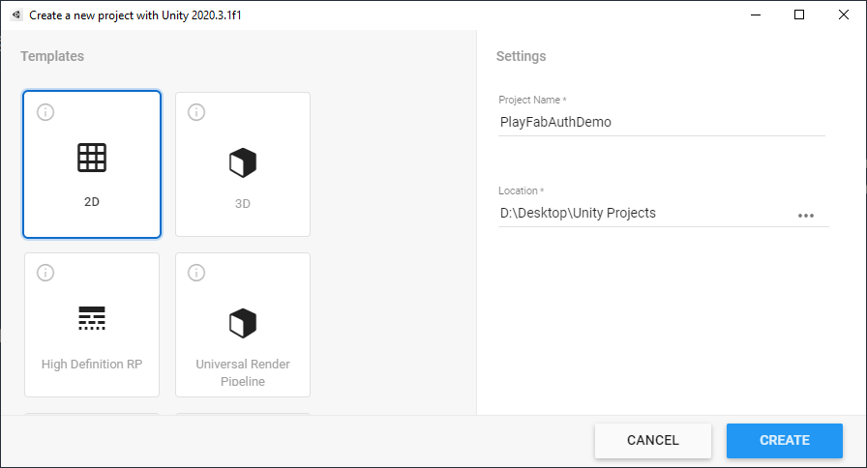
Task: Click the High Definition RP lines icon
Action: 92,318
